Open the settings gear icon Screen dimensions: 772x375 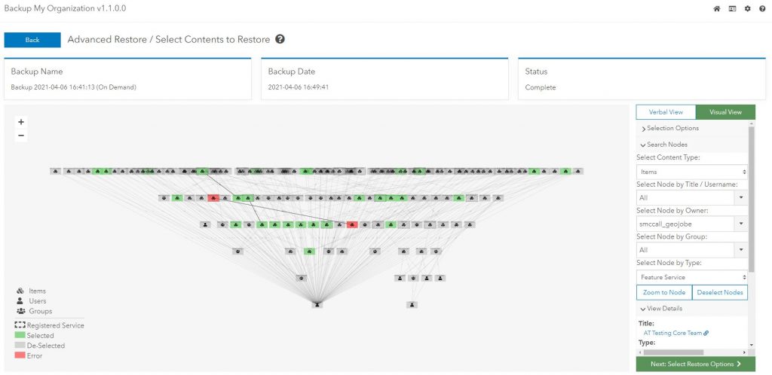point(747,8)
